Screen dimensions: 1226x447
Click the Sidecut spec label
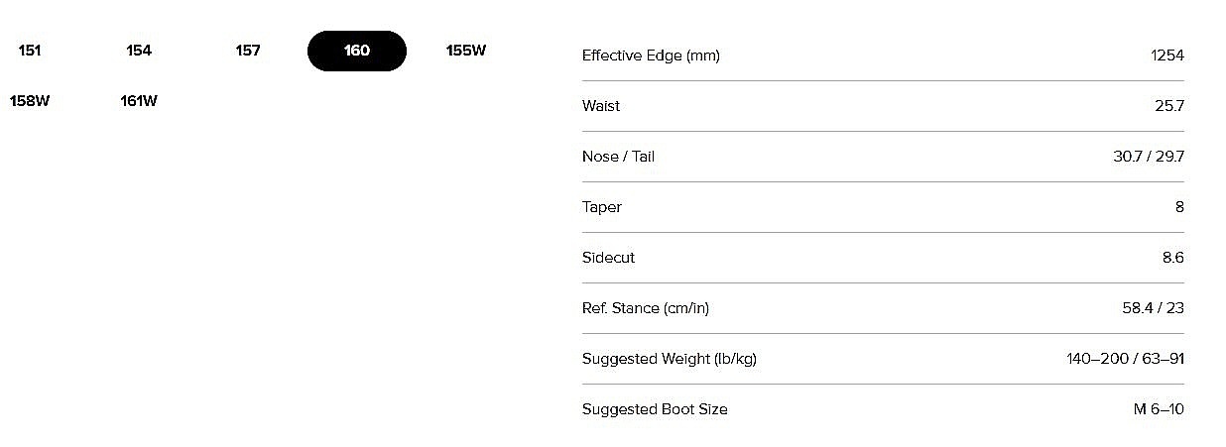point(608,258)
